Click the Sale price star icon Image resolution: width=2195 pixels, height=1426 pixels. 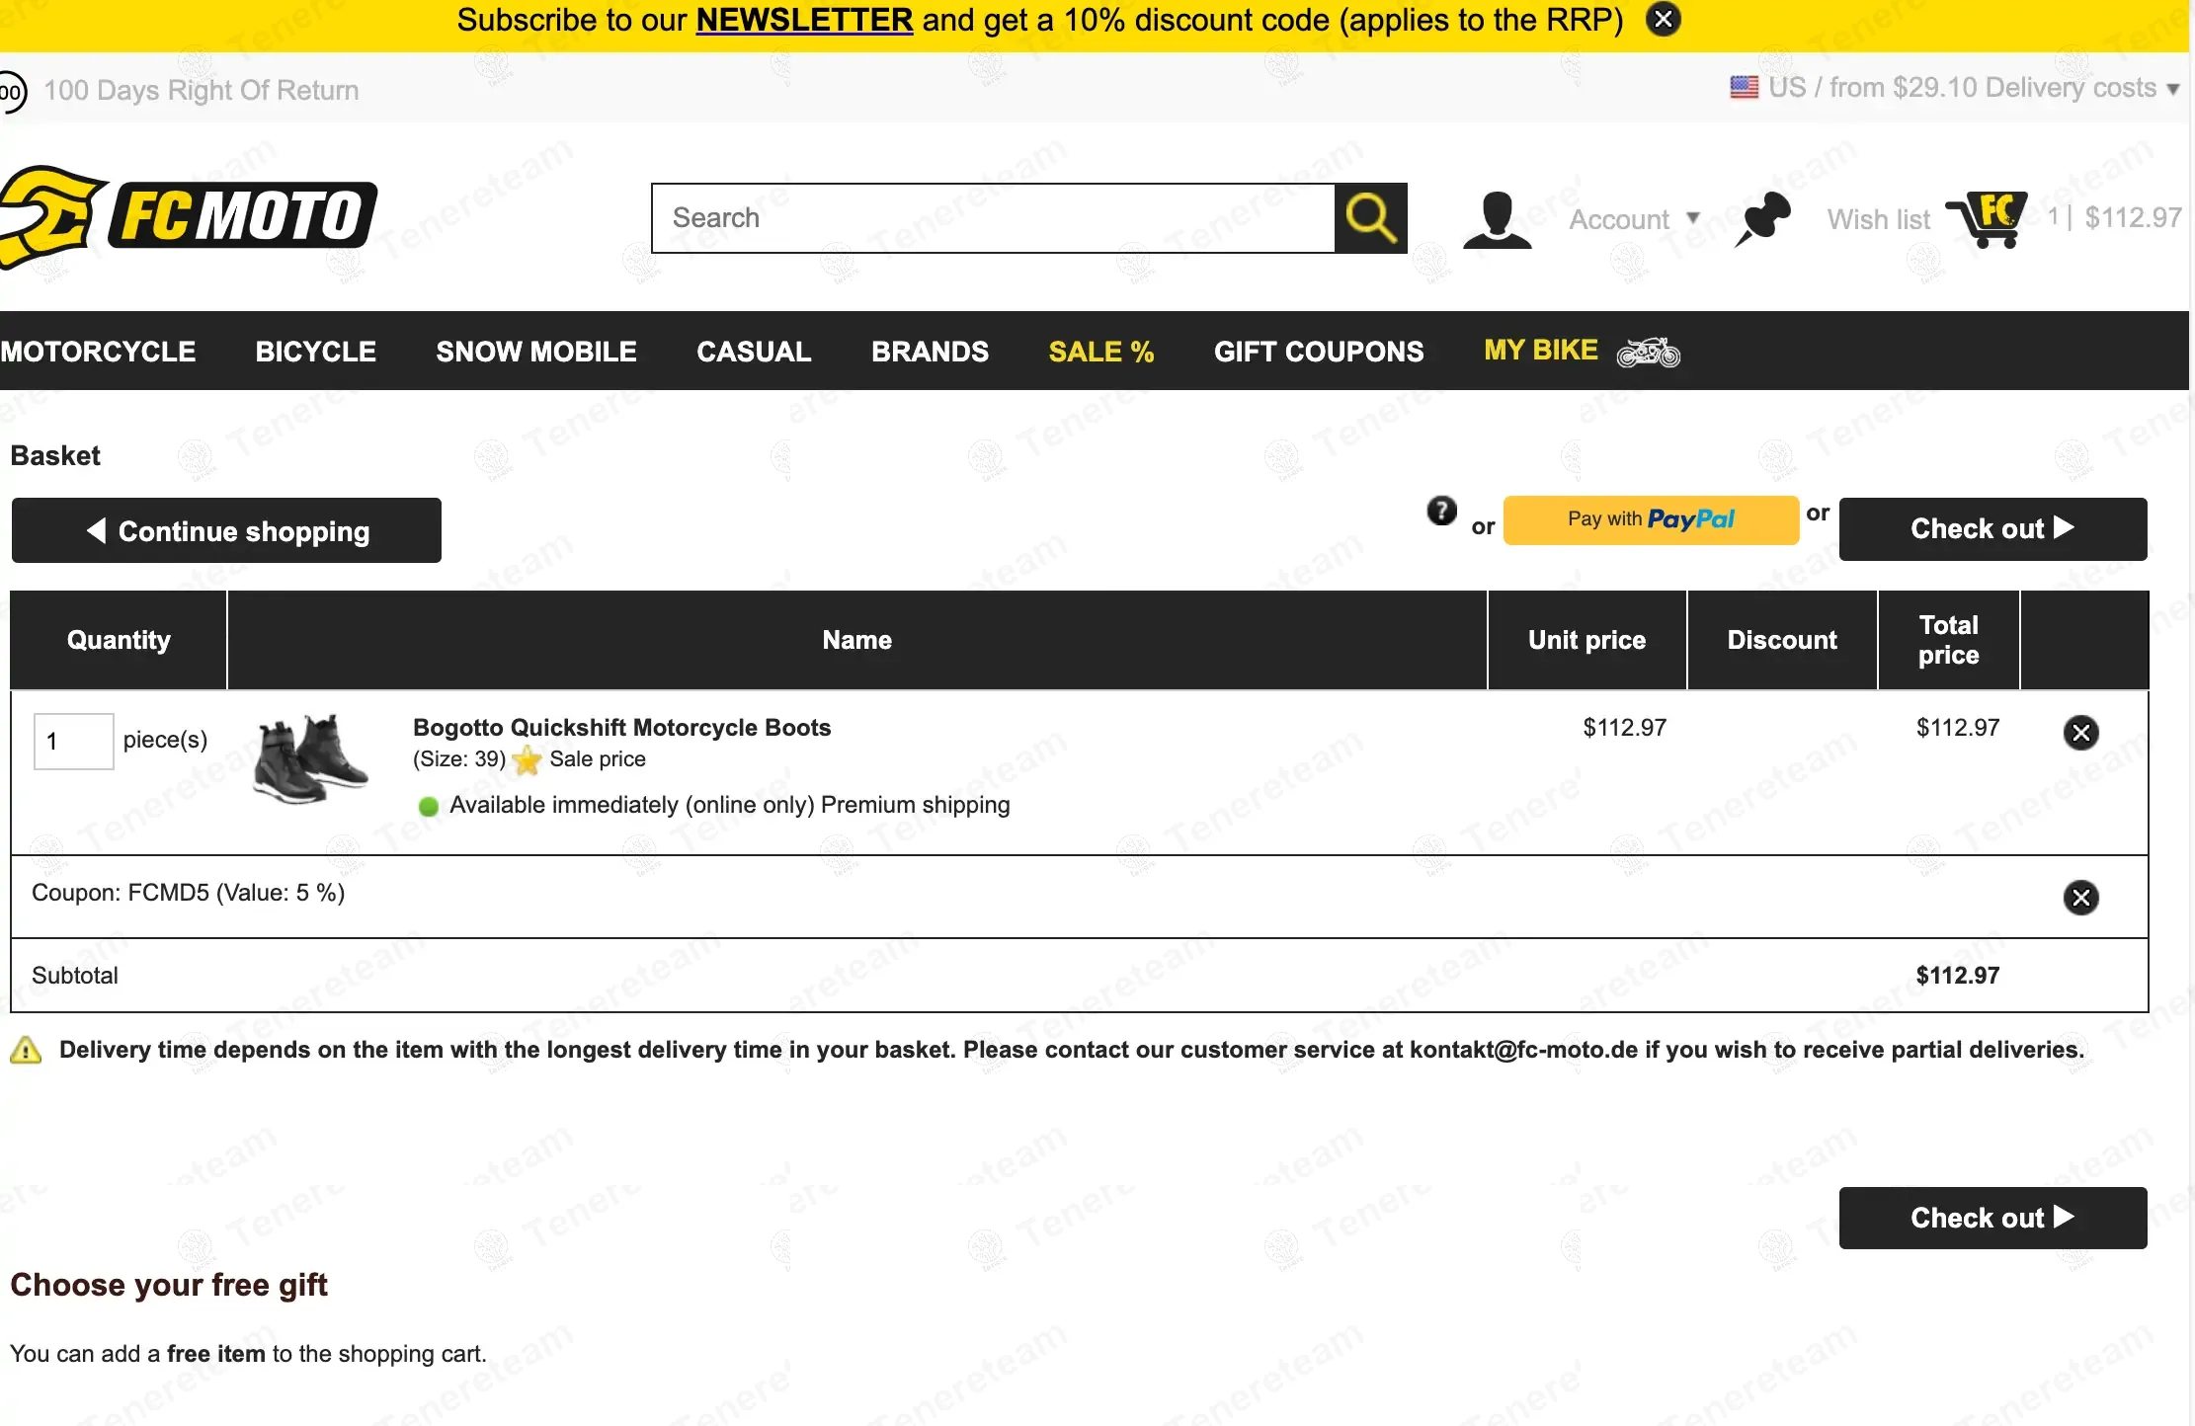(x=528, y=760)
